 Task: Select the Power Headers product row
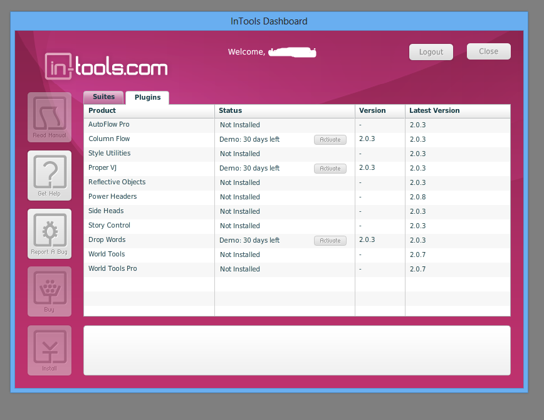tap(297, 197)
